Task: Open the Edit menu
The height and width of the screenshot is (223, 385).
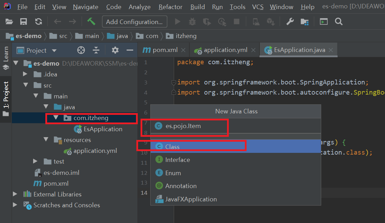Action: [x=40, y=7]
